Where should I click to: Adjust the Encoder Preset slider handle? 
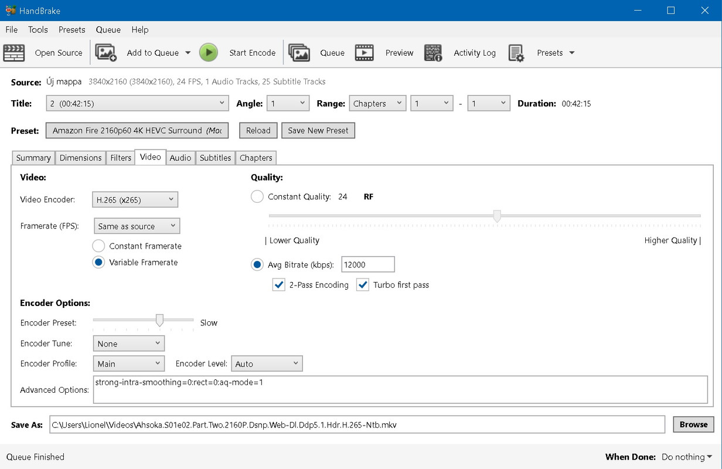click(x=159, y=320)
